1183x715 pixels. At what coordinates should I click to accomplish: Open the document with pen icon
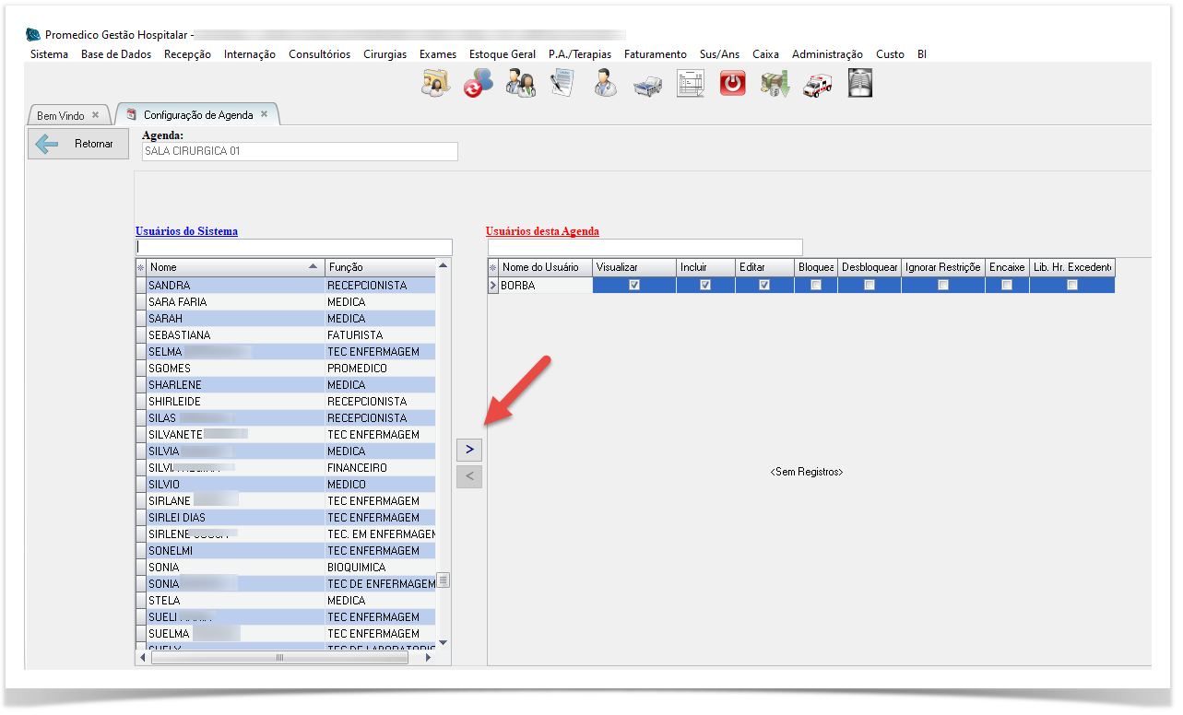pos(562,84)
